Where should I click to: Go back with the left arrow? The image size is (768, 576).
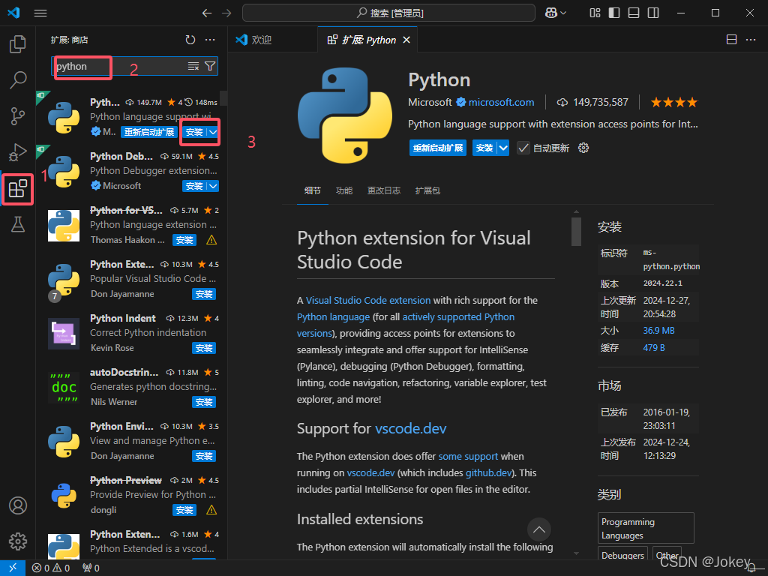click(x=207, y=13)
